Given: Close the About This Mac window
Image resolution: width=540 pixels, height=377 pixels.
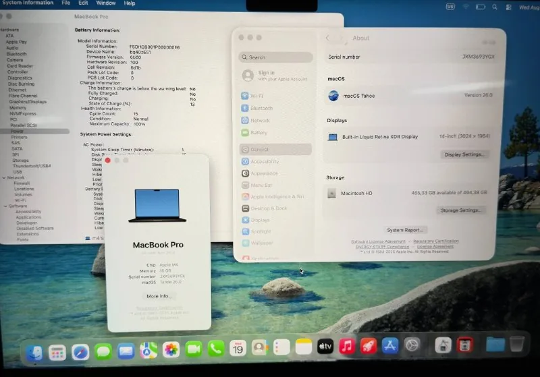Looking at the screenshot, I should (108, 161).
